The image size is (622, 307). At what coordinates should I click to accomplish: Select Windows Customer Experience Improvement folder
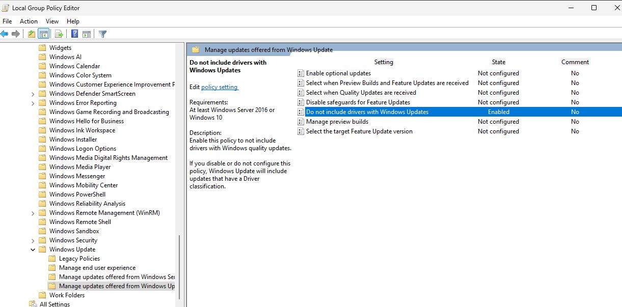coord(112,85)
